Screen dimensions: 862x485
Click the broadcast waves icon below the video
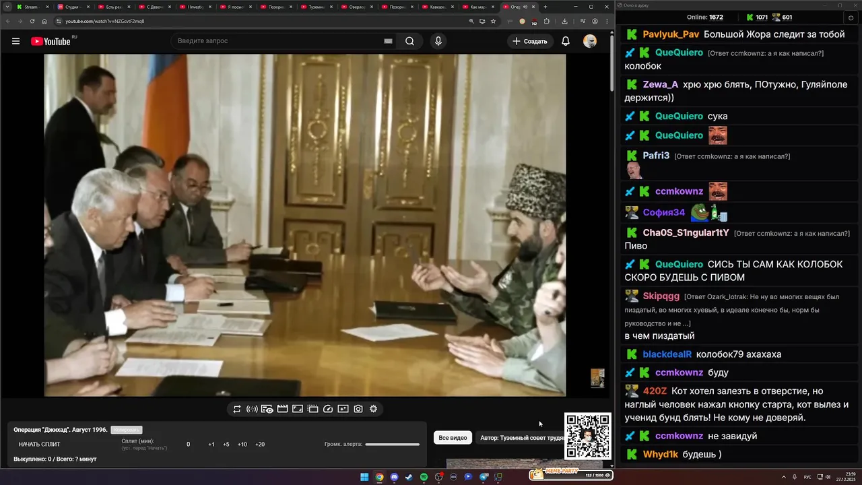(x=252, y=409)
